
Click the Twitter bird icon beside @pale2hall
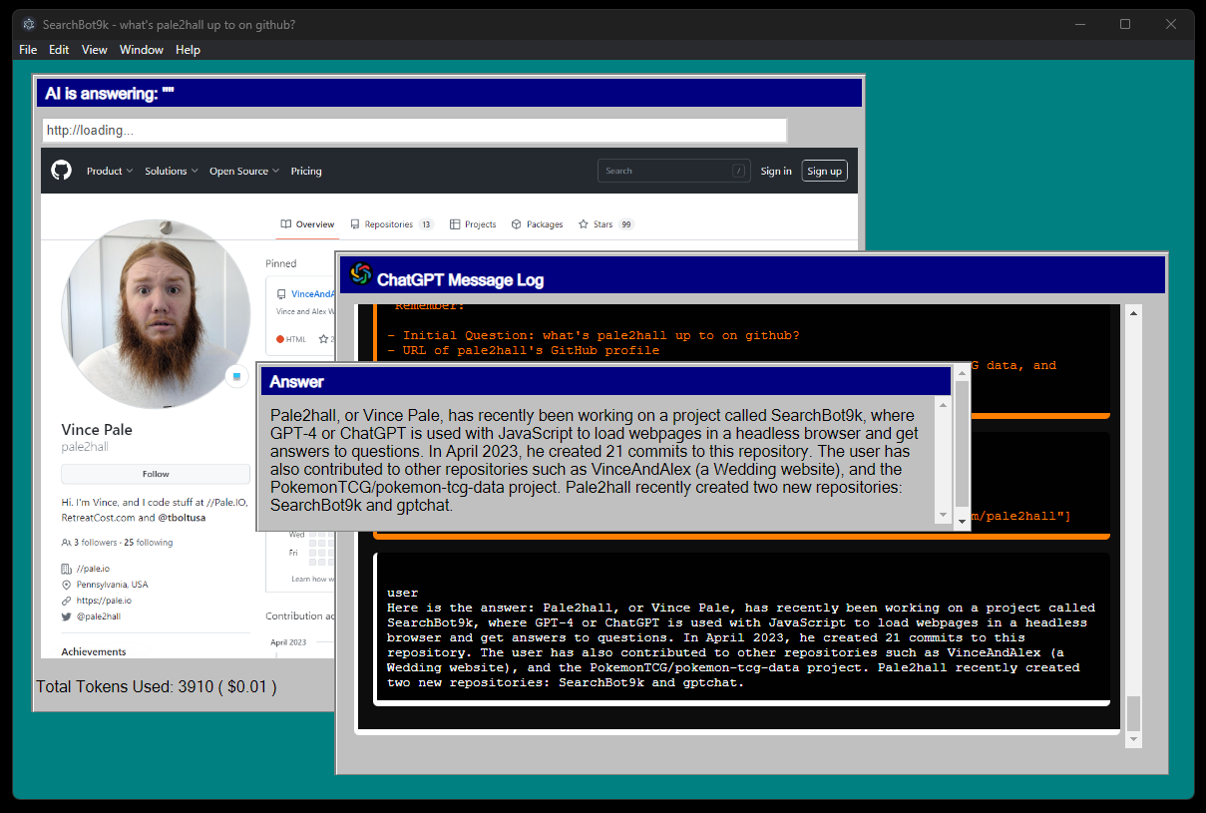(x=66, y=616)
